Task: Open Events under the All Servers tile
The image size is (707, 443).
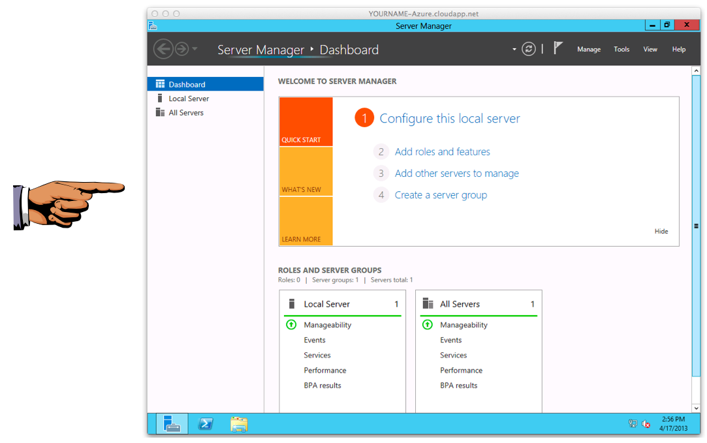Action: pyautogui.click(x=450, y=341)
